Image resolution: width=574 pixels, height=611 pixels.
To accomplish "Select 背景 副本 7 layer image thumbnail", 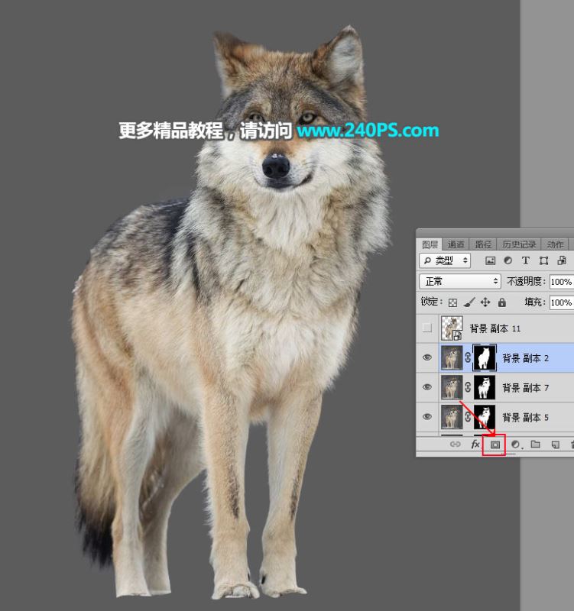I will click(452, 387).
